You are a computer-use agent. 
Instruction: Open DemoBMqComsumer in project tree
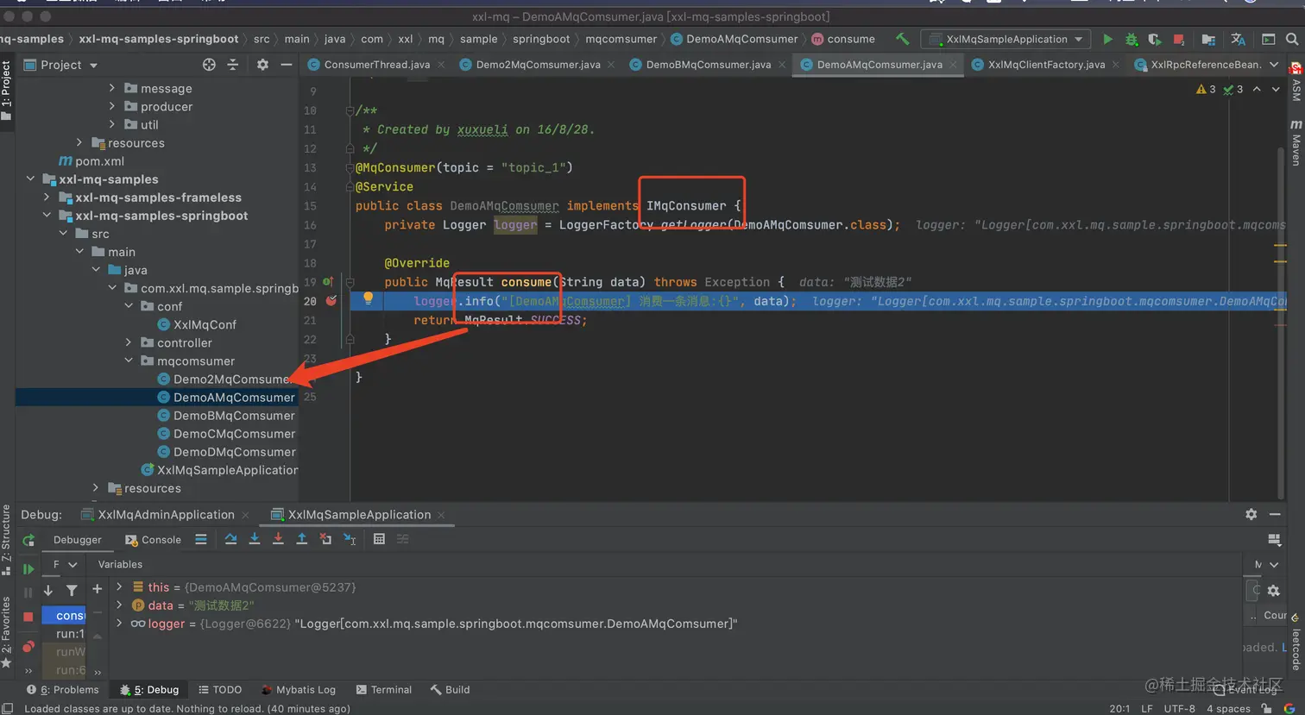pos(234,416)
